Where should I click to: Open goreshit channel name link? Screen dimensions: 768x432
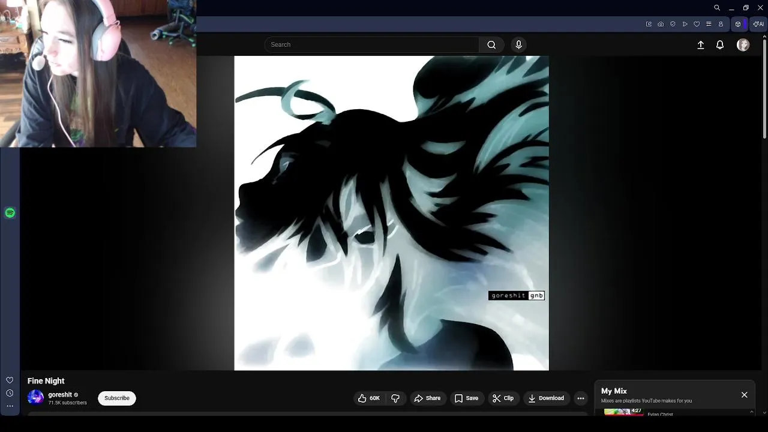click(60, 395)
